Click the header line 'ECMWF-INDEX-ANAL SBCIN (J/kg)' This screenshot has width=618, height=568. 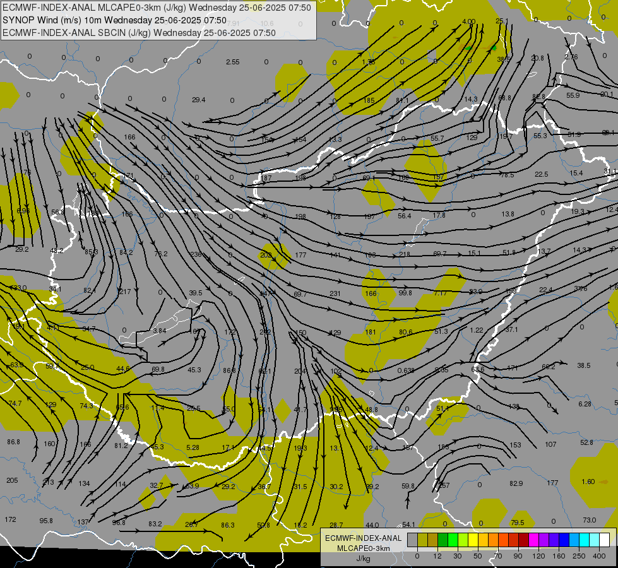pos(76,33)
